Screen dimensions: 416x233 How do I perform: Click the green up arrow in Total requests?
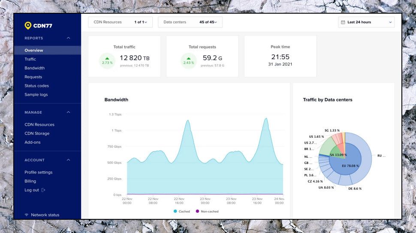pyautogui.click(x=188, y=59)
